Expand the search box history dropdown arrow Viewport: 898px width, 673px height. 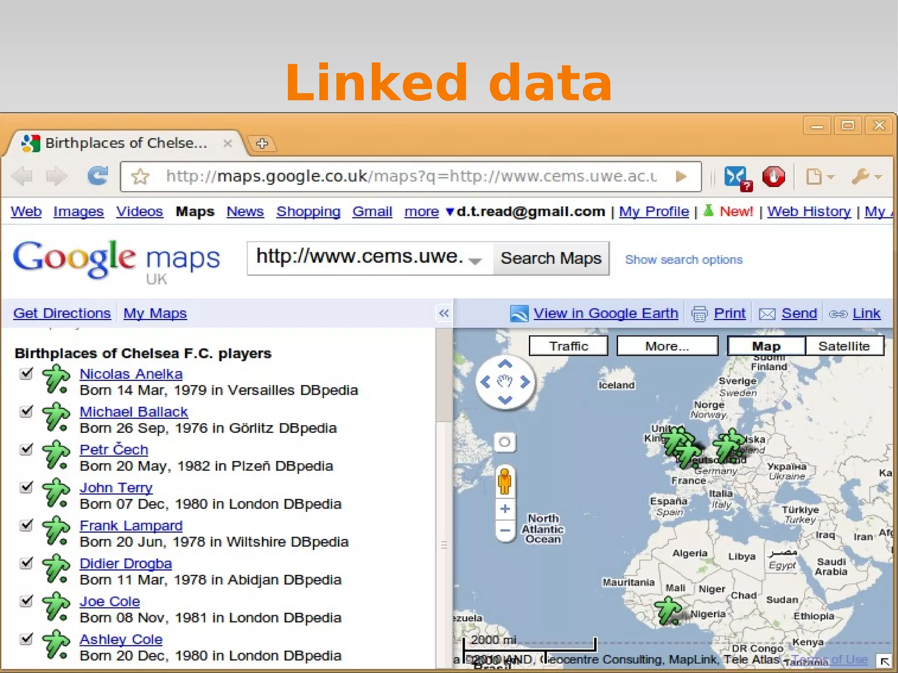coord(475,260)
